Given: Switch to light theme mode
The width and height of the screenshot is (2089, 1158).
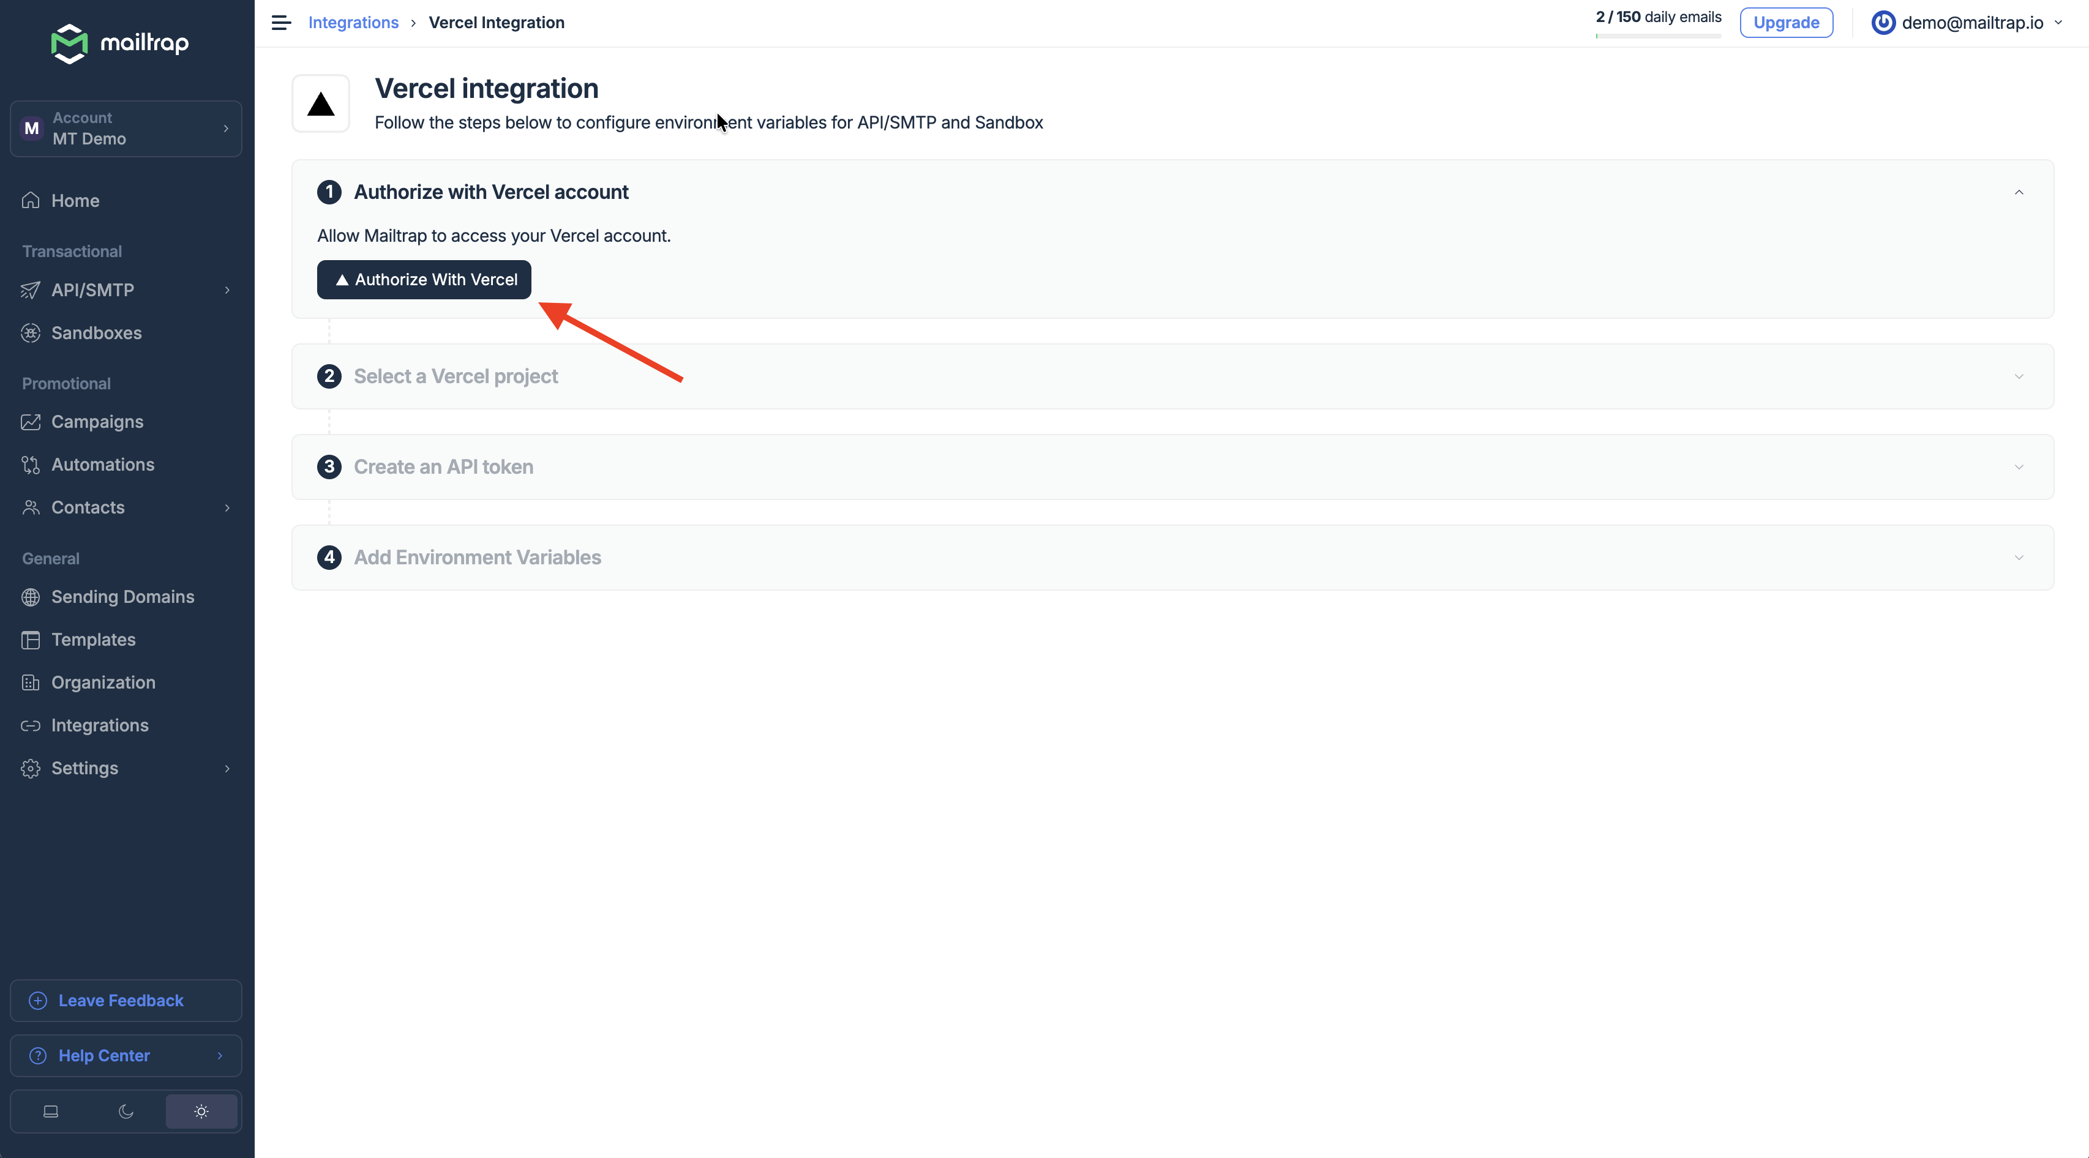Looking at the screenshot, I should click(201, 1111).
